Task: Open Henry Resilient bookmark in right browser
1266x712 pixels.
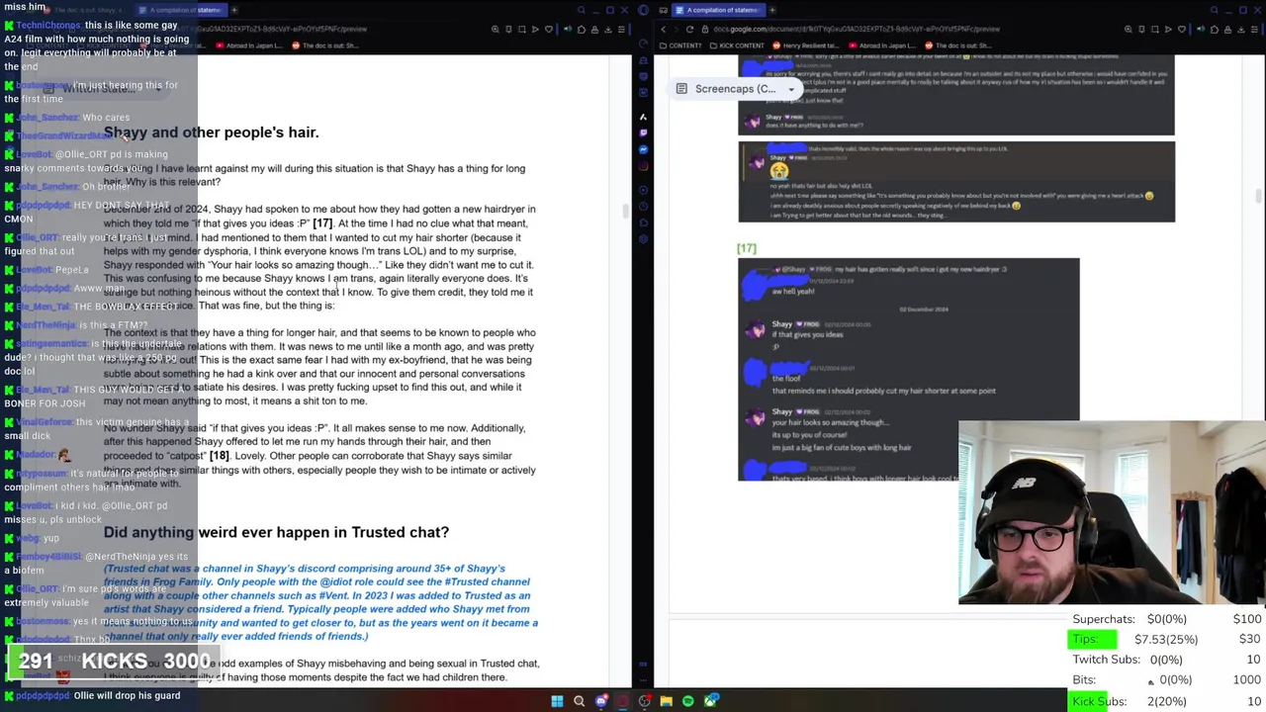Action: click(806, 45)
